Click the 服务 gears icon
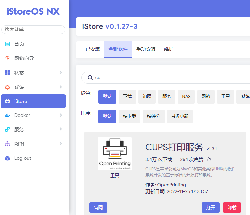The height and width of the screenshot is (215, 250). tap(7, 129)
